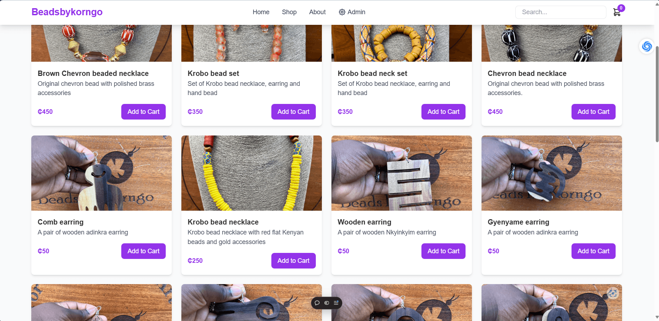659x321 pixels.
Task: Open the shopping cart icon
Action: 617,12
